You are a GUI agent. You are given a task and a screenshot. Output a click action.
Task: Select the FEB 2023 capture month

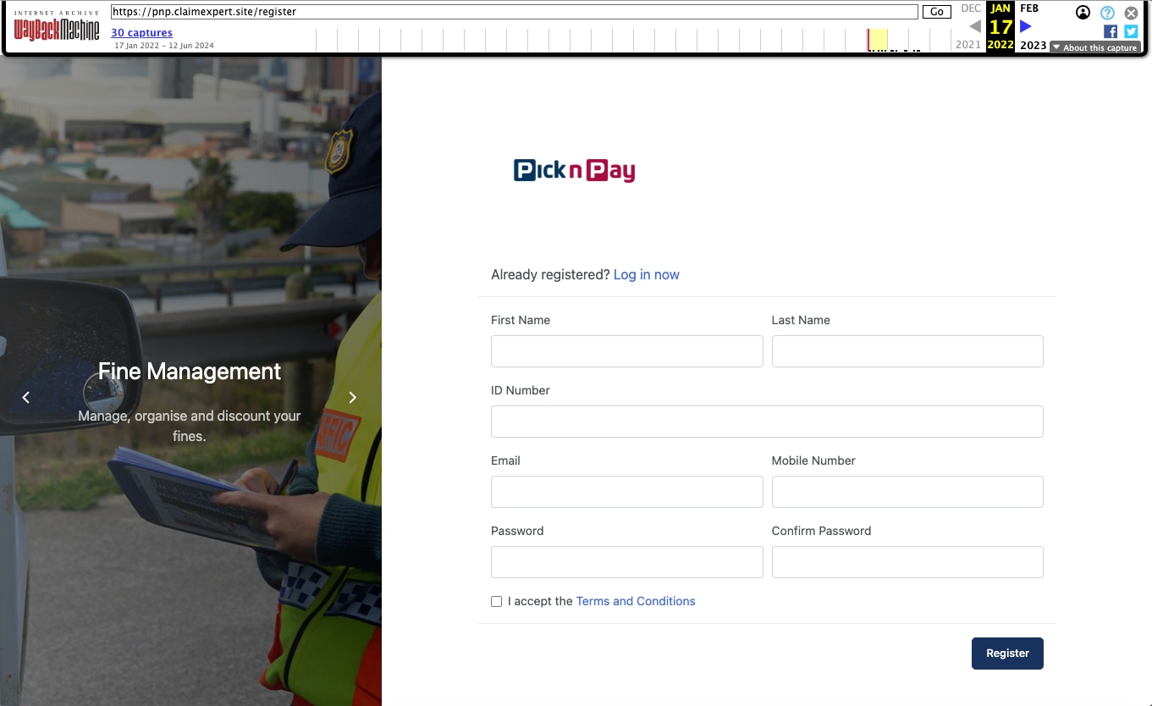coord(1030,8)
